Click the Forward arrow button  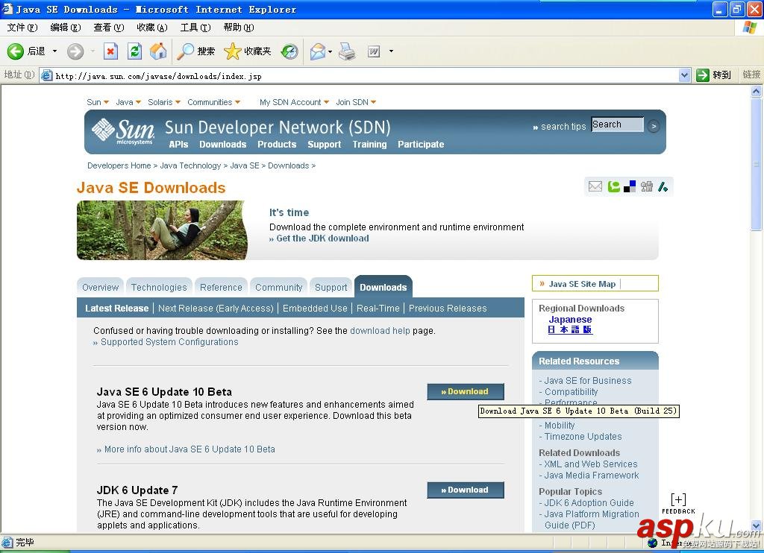[75, 51]
